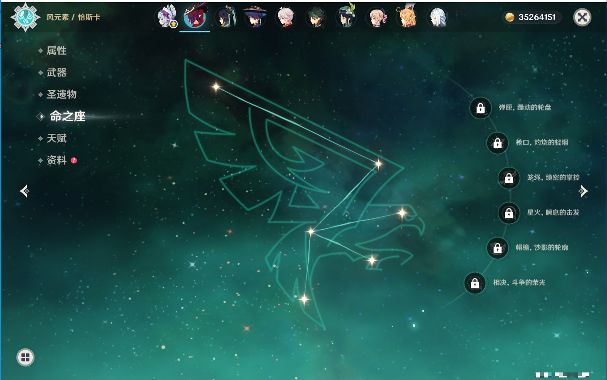Click the lowest star at the constellation talon

coord(304,299)
